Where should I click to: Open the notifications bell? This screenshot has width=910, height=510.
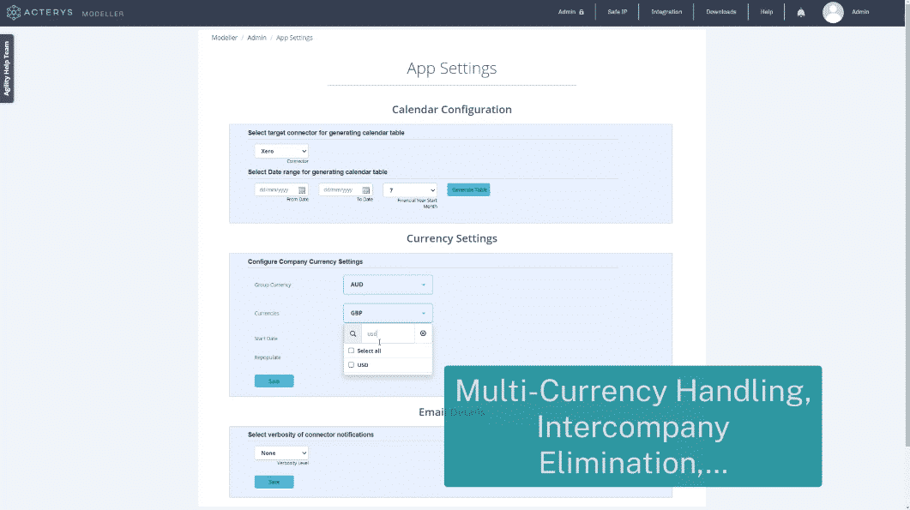(800, 12)
